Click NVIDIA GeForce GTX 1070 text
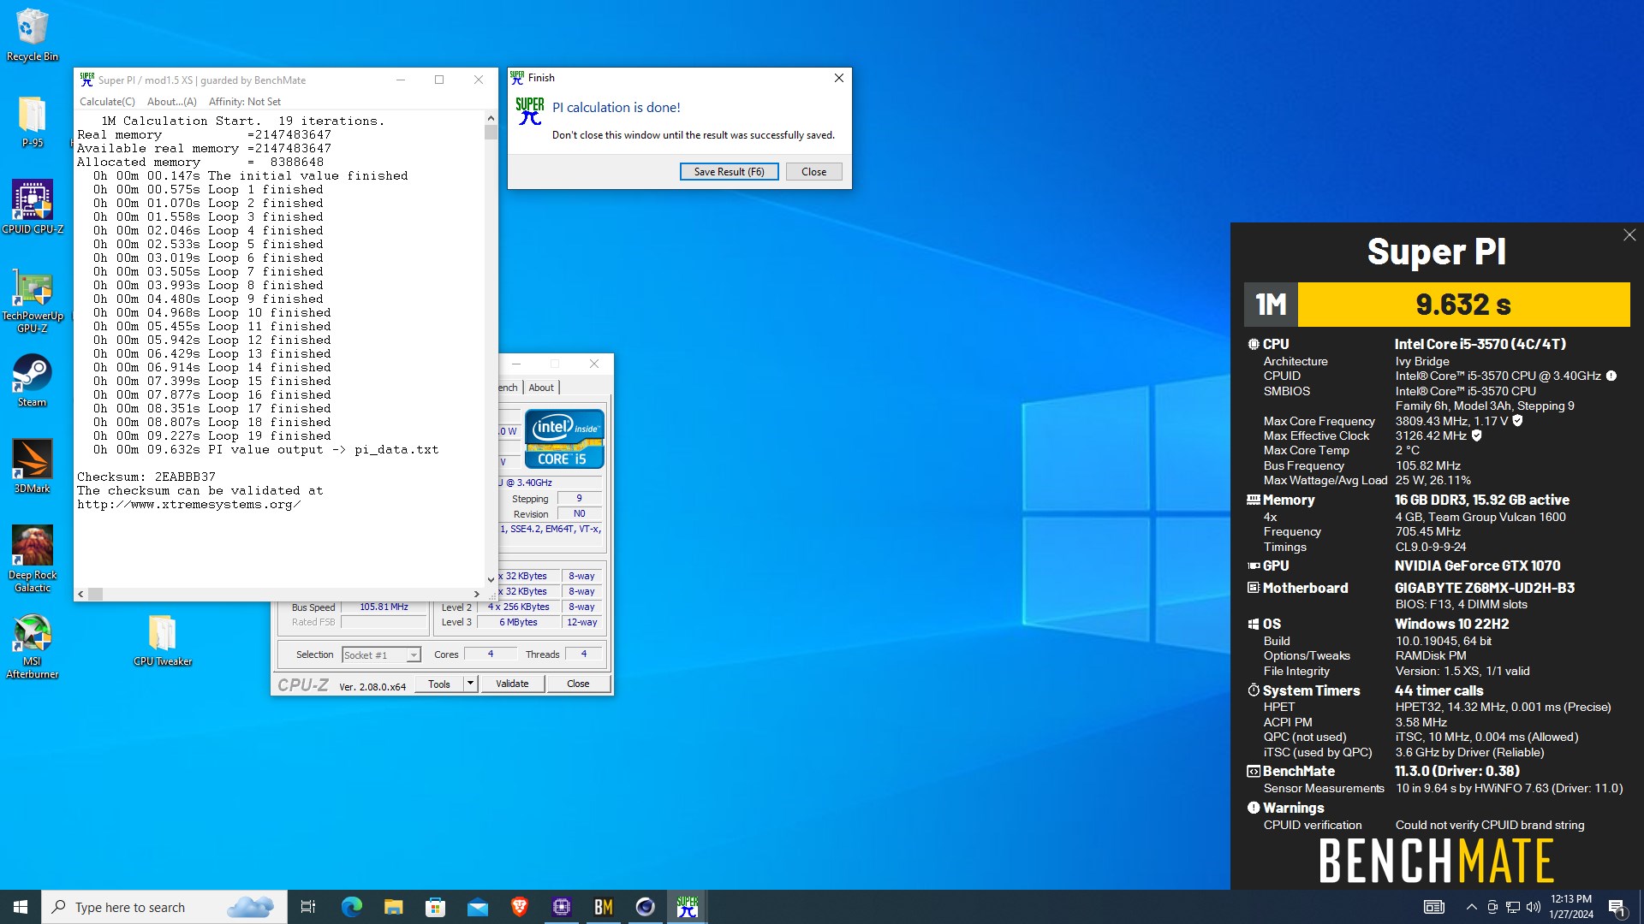The image size is (1644, 924). point(1477,566)
